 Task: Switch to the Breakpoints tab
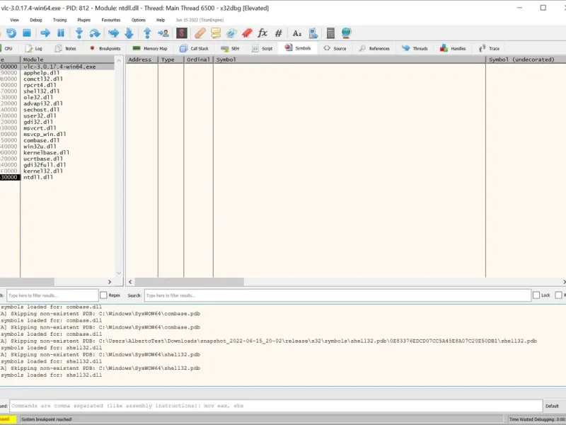coord(105,48)
